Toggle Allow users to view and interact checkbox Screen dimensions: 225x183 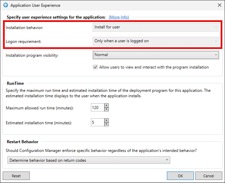(x=96, y=67)
